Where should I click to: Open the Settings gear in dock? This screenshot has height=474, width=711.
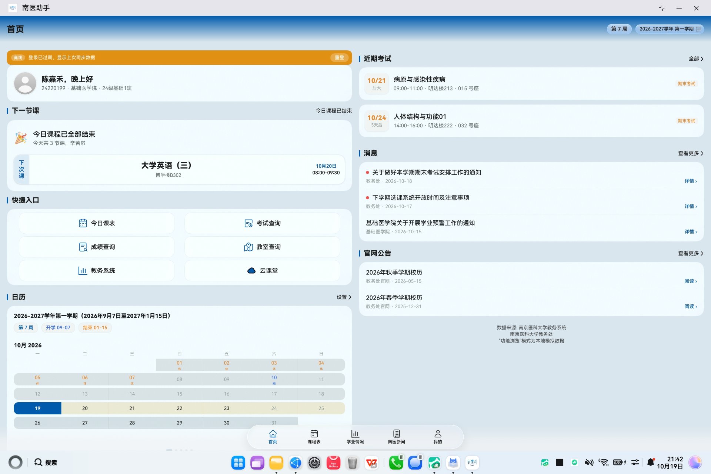point(314,463)
